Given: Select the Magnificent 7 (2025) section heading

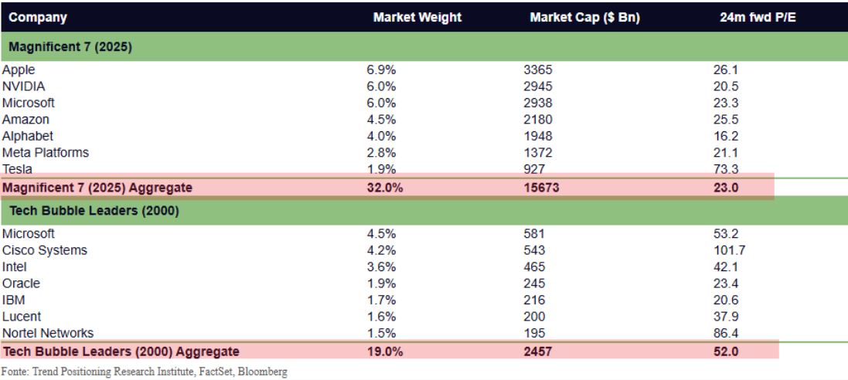Looking at the screenshot, I should click(70, 47).
